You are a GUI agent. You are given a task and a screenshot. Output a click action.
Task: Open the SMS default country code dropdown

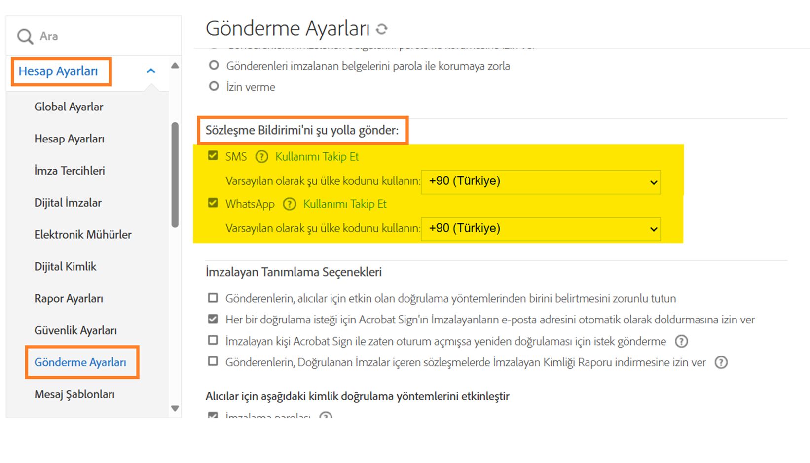point(541,181)
